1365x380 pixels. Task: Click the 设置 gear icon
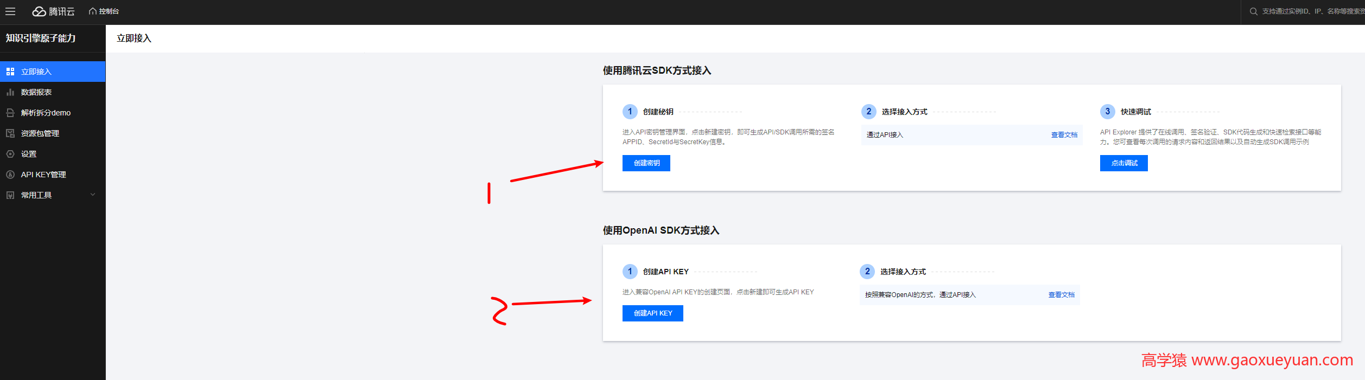click(x=10, y=154)
